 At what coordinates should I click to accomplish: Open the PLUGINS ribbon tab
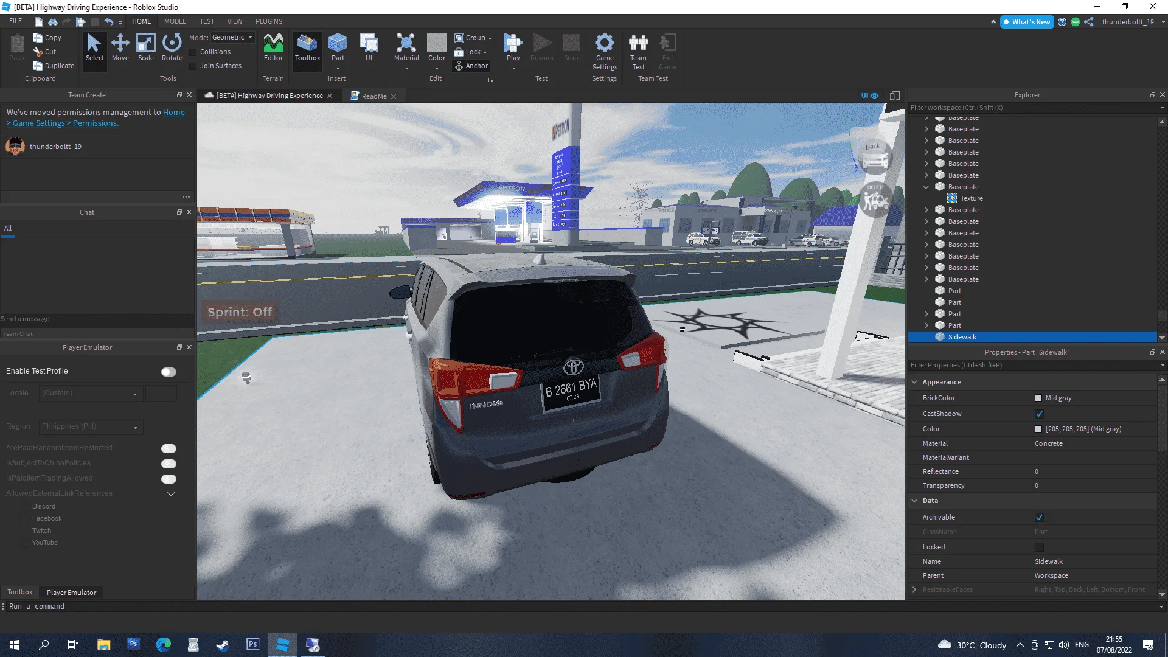point(269,21)
